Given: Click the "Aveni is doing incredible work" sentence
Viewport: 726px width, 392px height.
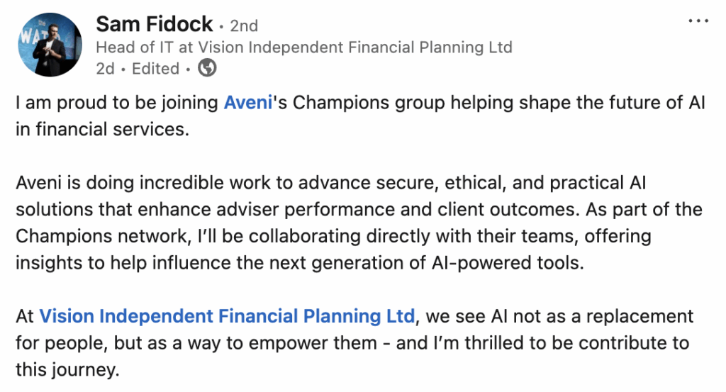Looking at the screenshot, I should (143, 184).
